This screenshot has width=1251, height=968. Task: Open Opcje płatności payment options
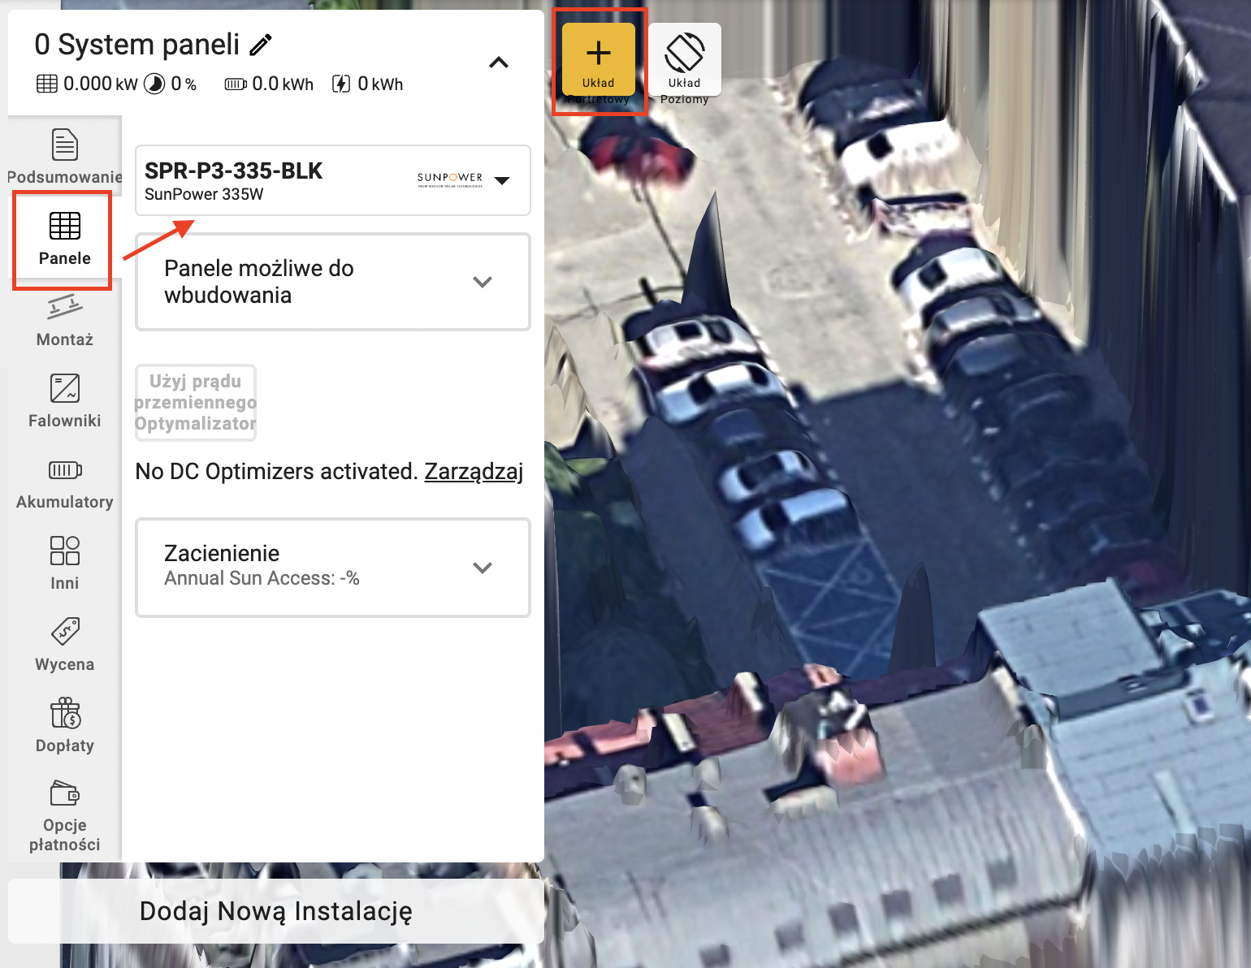(x=65, y=815)
